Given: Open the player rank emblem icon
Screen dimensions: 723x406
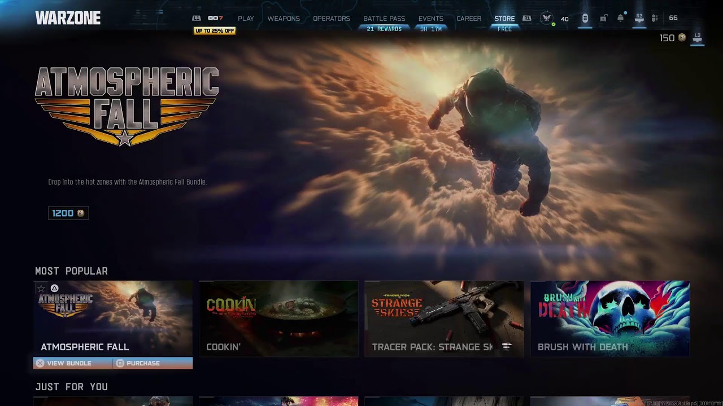Looking at the screenshot, I should tap(546, 18).
